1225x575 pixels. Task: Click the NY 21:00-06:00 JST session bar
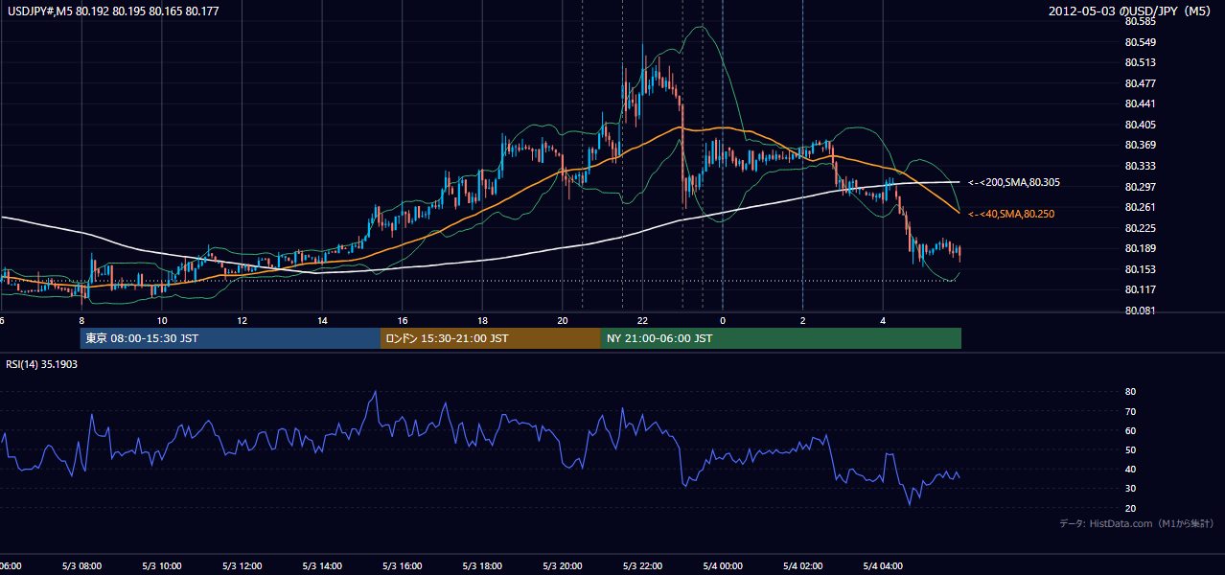tap(781, 338)
